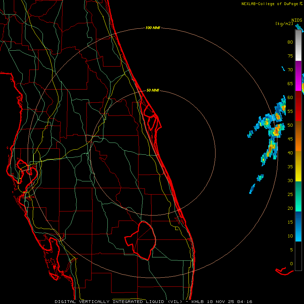The height and width of the screenshot is (304, 304).
Task: Click the 55 value on color scale
Action: tap(290, 111)
